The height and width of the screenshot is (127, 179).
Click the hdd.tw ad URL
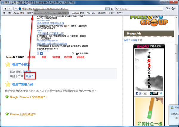pyautogui.click(x=39, y=31)
